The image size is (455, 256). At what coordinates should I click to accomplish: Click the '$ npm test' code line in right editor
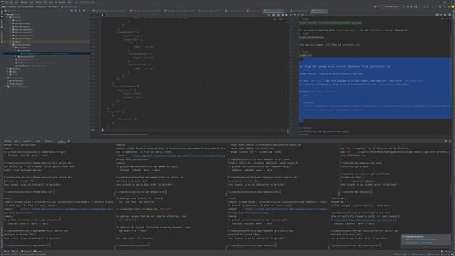tap(306, 55)
